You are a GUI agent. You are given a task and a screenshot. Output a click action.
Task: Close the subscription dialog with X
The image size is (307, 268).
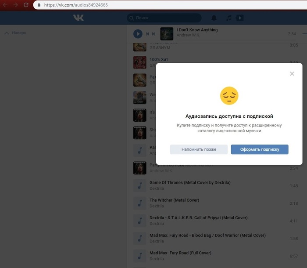[x=292, y=74]
